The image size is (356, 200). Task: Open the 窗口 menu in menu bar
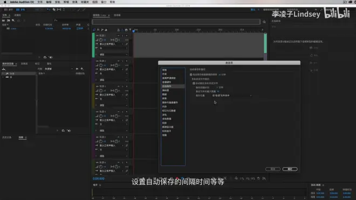[x=104, y=2]
